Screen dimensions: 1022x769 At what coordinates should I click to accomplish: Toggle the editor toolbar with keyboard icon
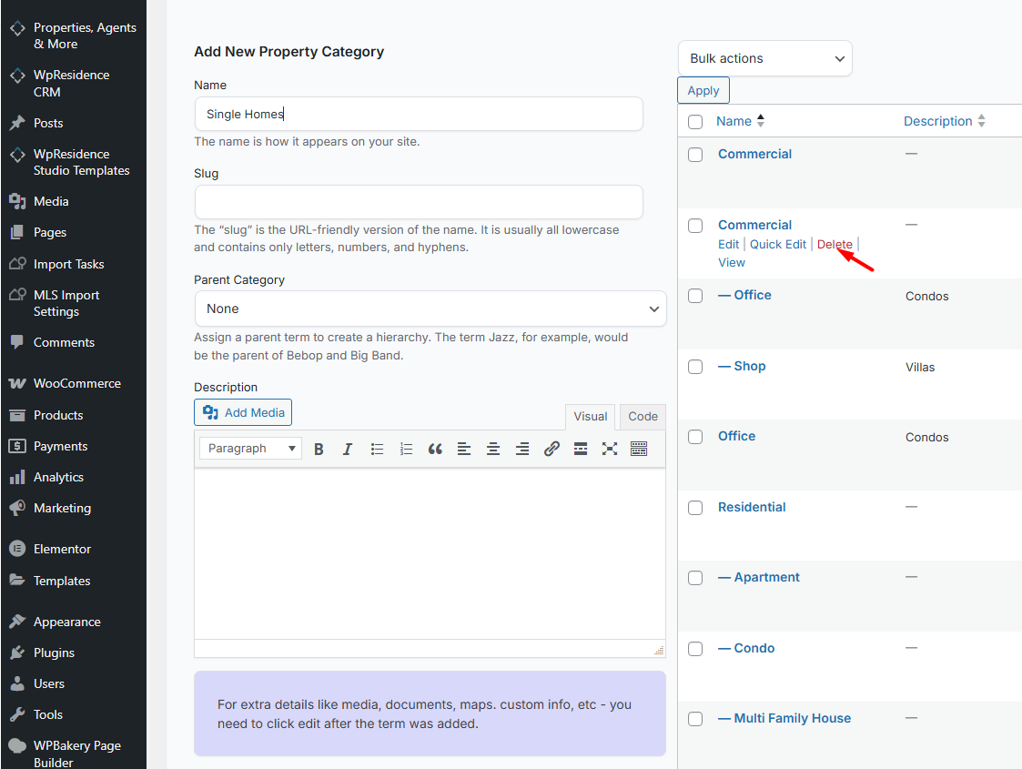pos(639,449)
